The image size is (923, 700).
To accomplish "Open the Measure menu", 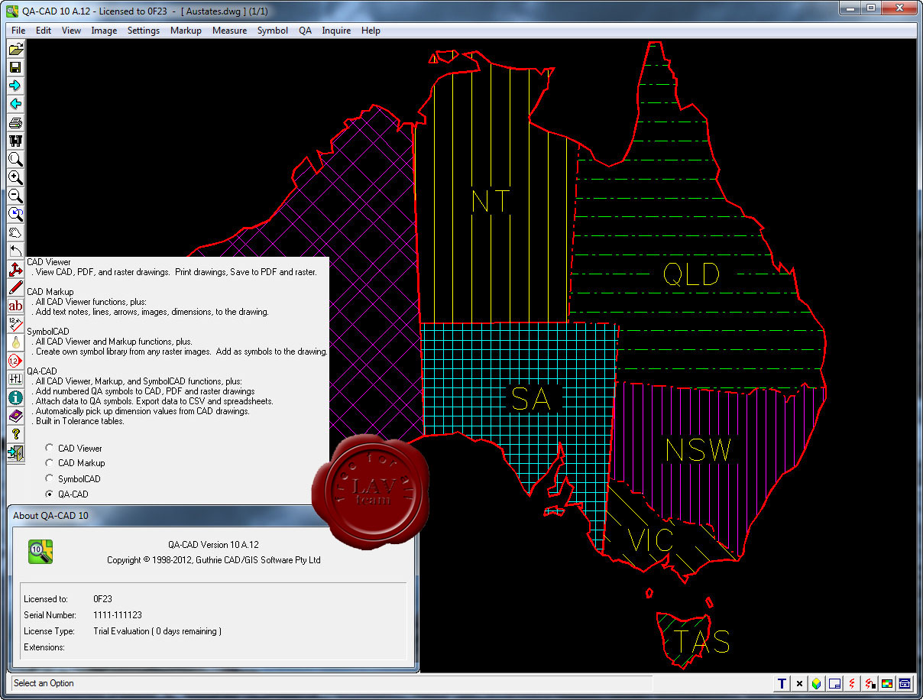I will coord(229,31).
